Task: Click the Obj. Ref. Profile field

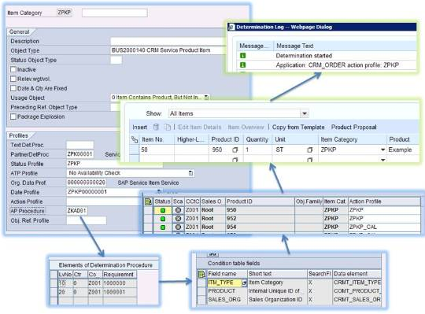Action: coord(87,220)
